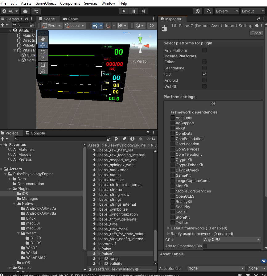The image size is (267, 276).
Task: Click the search magnifier in top toolbar
Action: click(209, 11)
